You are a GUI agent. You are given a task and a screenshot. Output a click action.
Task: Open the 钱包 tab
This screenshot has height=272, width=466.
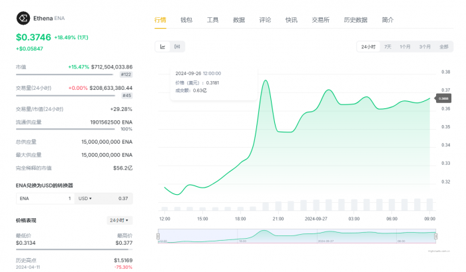coord(186,20)
